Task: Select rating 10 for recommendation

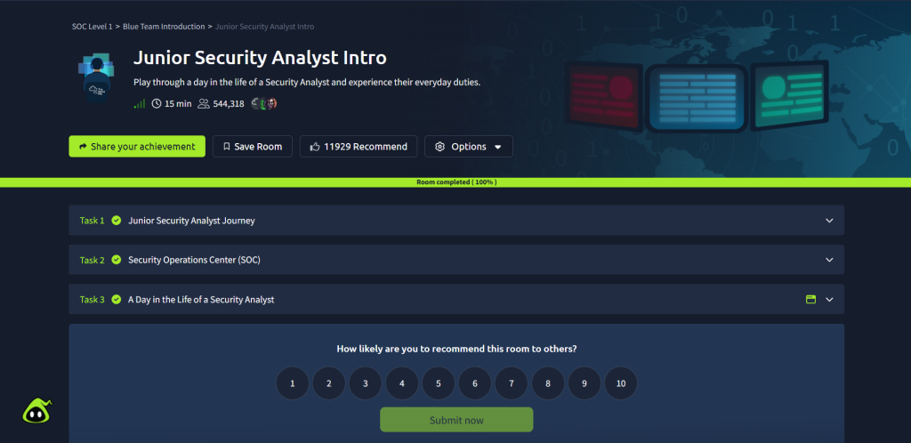Action: point(620,383)
